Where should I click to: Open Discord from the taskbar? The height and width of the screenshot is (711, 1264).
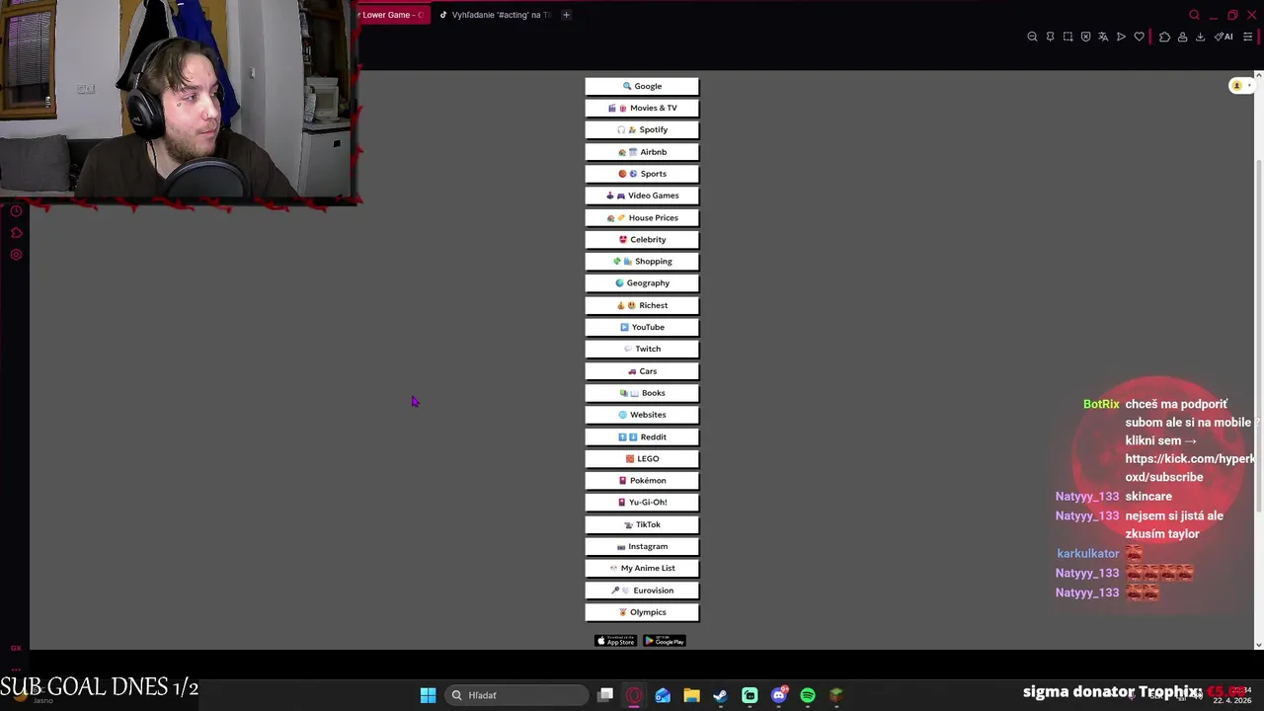point(779,695)
